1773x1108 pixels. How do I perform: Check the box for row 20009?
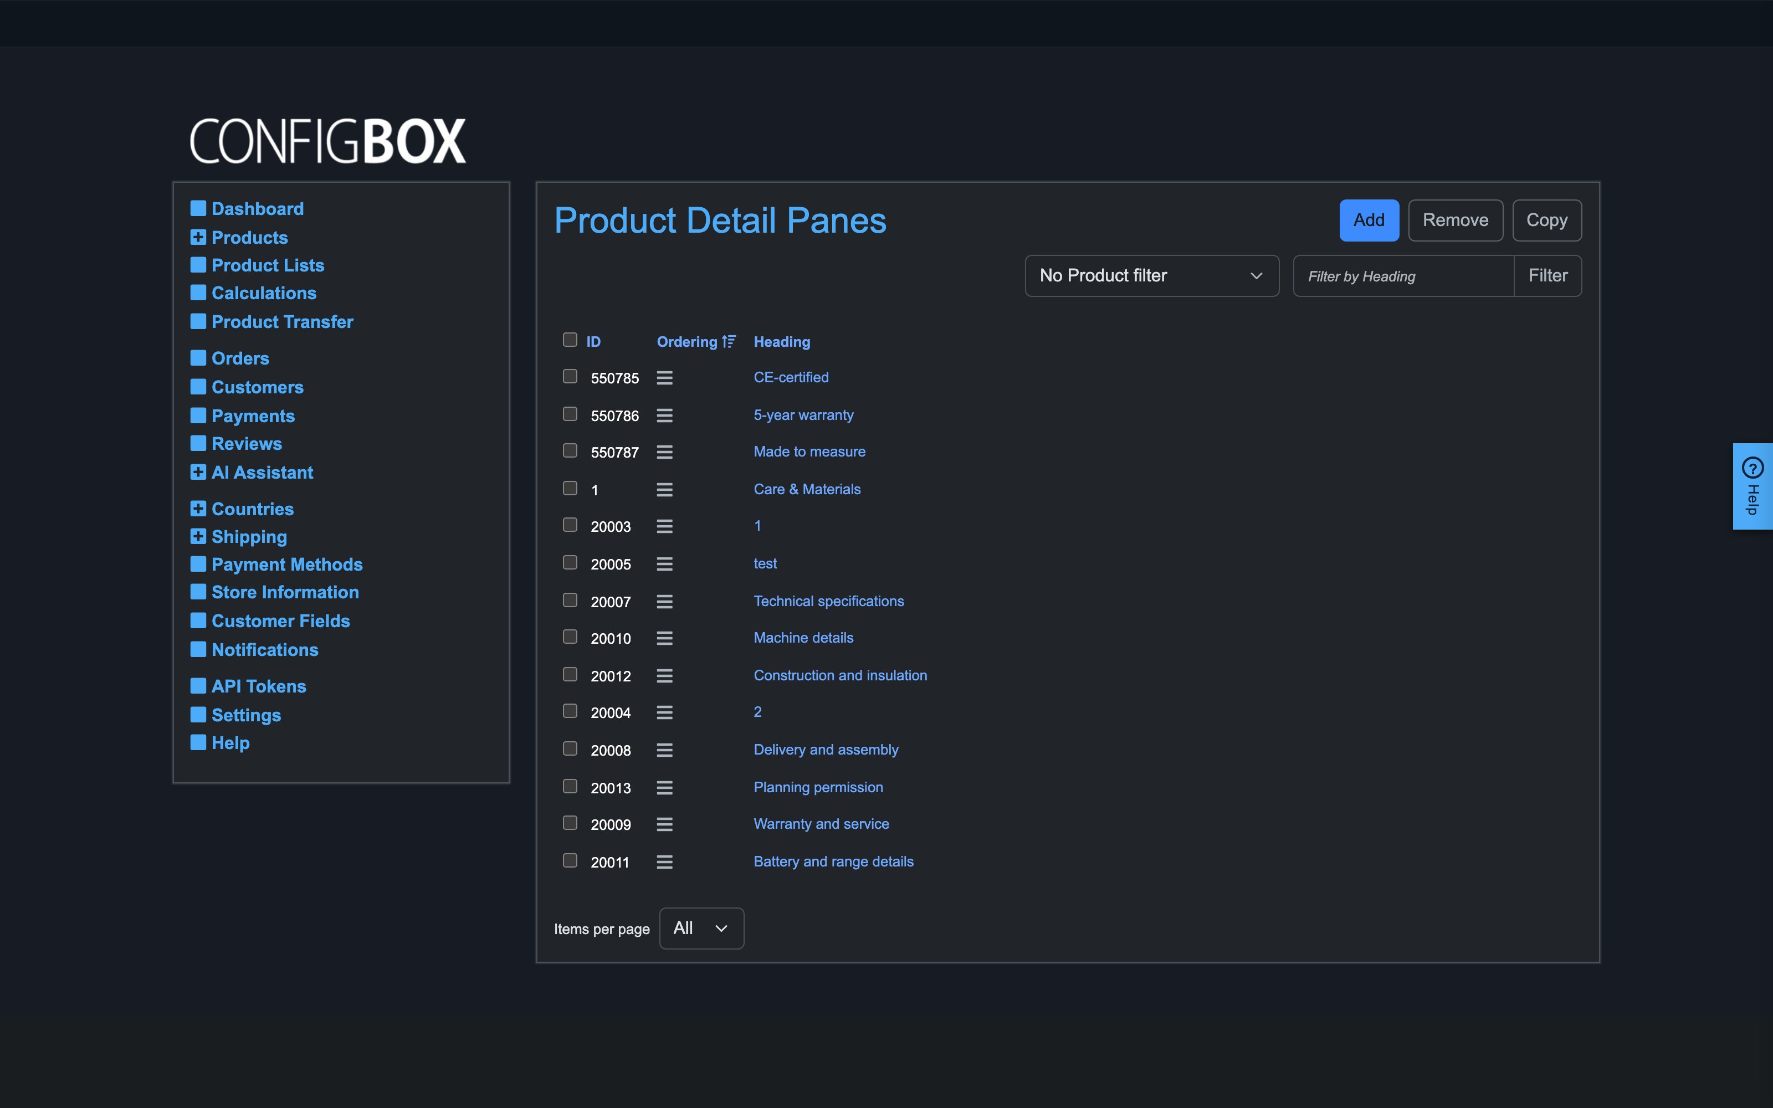570,823
